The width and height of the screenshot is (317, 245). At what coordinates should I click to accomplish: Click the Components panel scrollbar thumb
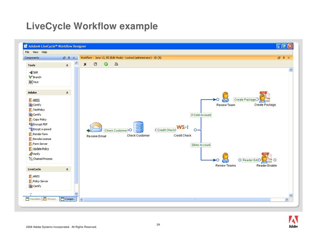[76, 125]
